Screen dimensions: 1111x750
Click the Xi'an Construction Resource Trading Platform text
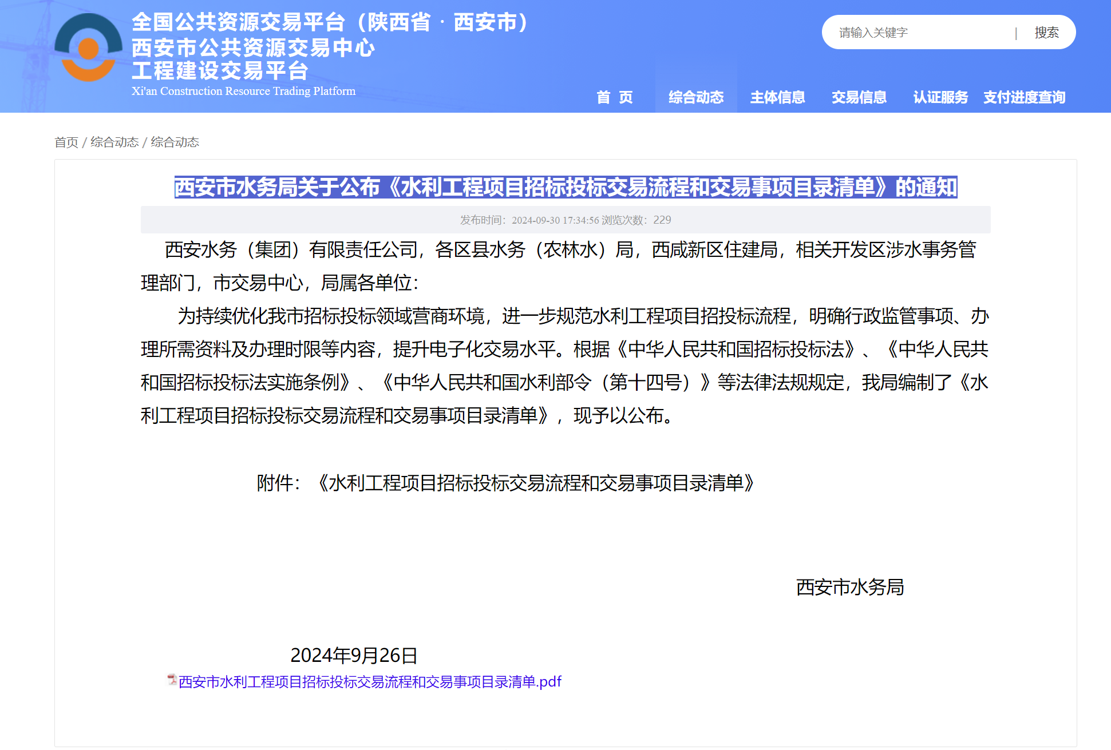pyautogui.click(x=243, y=91)
